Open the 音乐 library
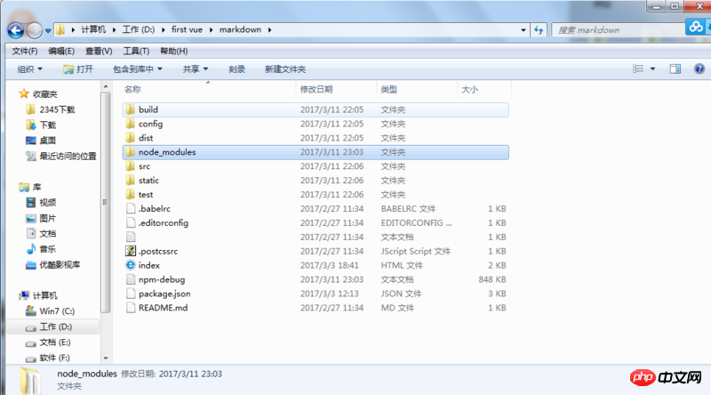 click(x=48, y=249)
